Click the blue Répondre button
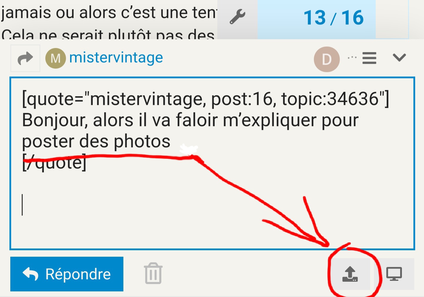This screenshot has width=424, height=297. (67, 274)
